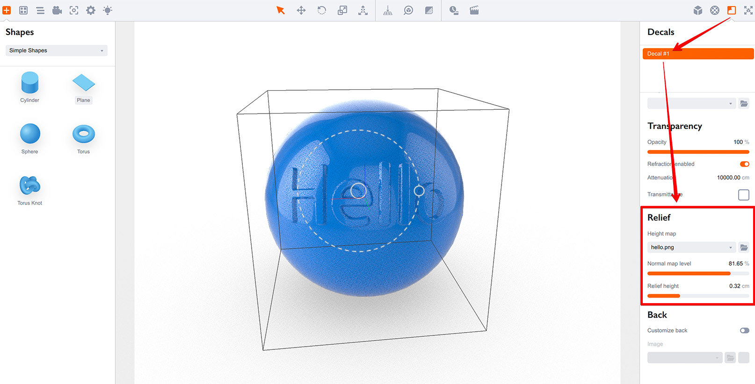The height and width of the screenshot is (384, 755).
Task: Edit Relief height value 0.32
Action: tap(734, 286)
